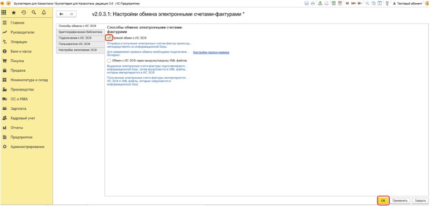Go back with the left arrow button
The height and width of the screenshot is (206, 431).
click(x=61, y=14)
